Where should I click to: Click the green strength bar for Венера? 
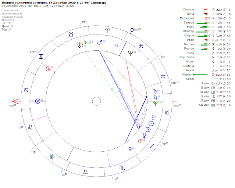(202, 23)
